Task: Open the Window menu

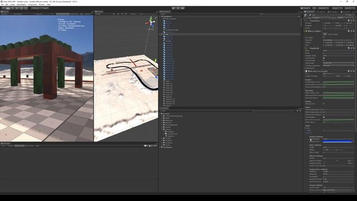Action: pos(42,4)
